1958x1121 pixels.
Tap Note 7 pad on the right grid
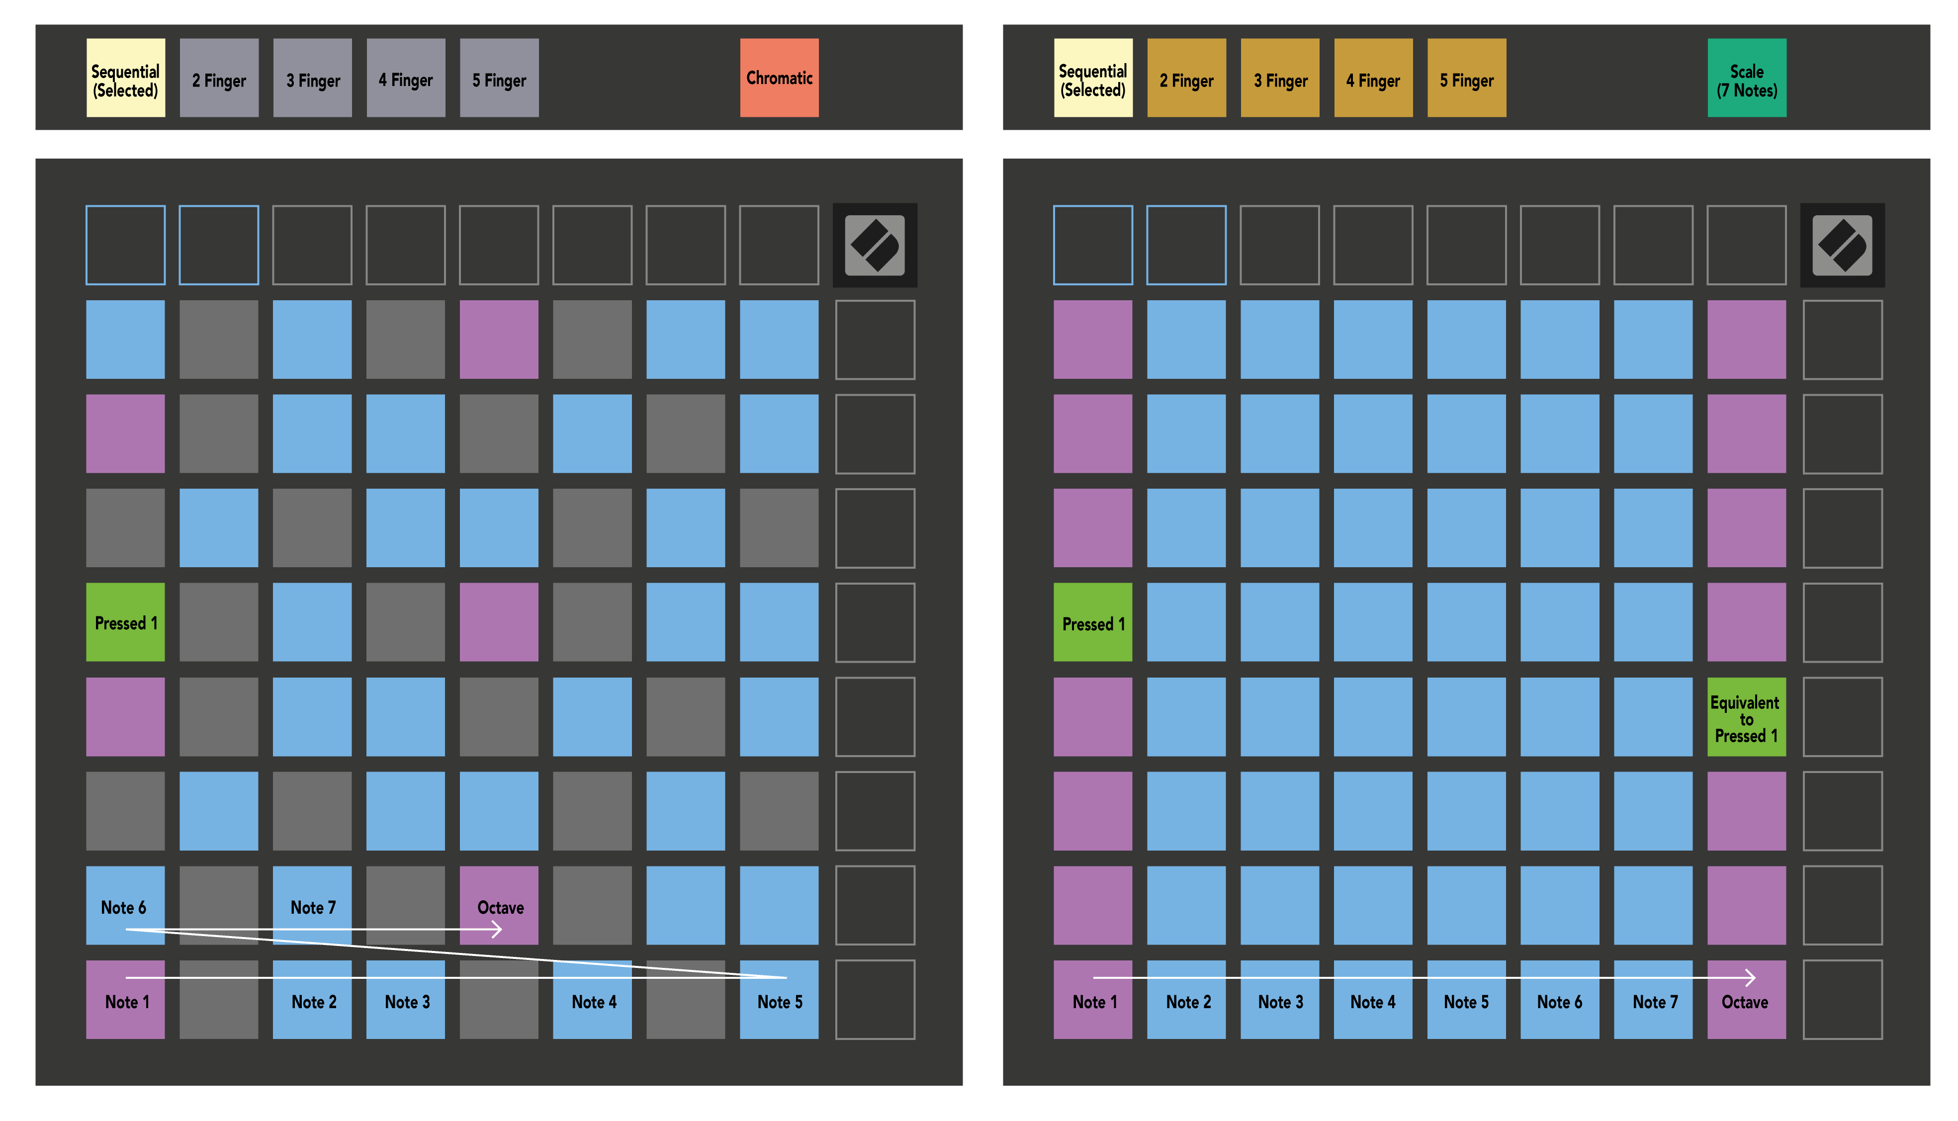(x=1653, y=999)
